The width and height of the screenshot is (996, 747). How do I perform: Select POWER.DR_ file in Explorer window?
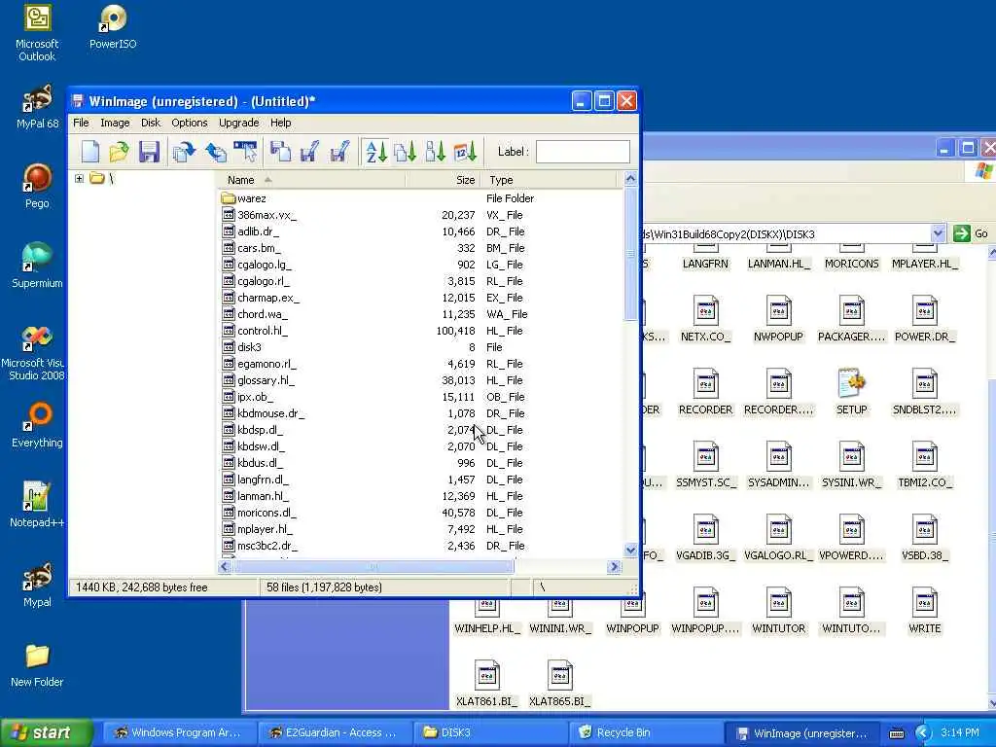click(924, 318)
